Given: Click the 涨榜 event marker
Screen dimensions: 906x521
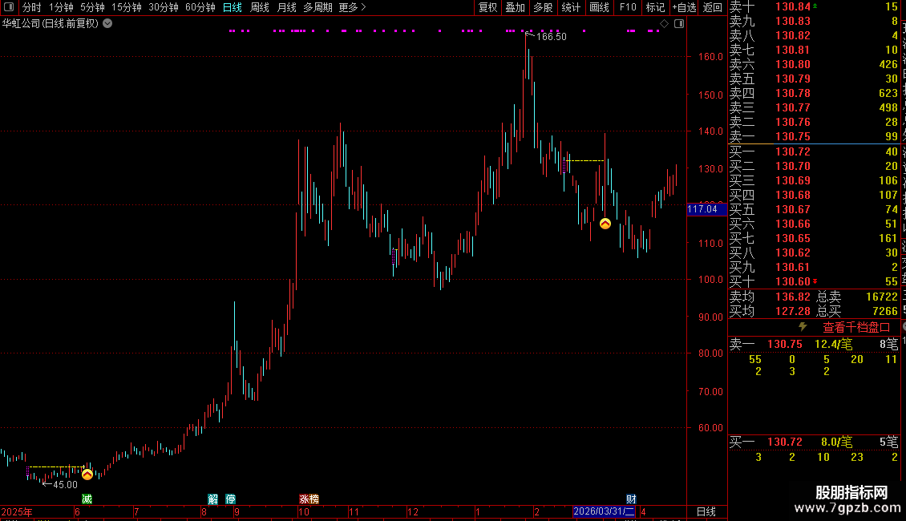Looking at the screenshot, I should coord(309,499).
